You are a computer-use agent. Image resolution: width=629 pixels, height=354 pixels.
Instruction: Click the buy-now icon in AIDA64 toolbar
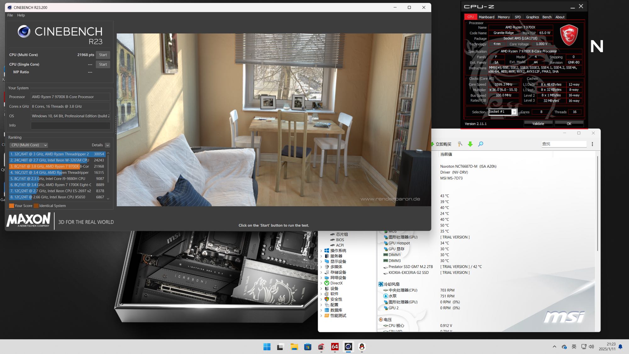coord(433,144)
